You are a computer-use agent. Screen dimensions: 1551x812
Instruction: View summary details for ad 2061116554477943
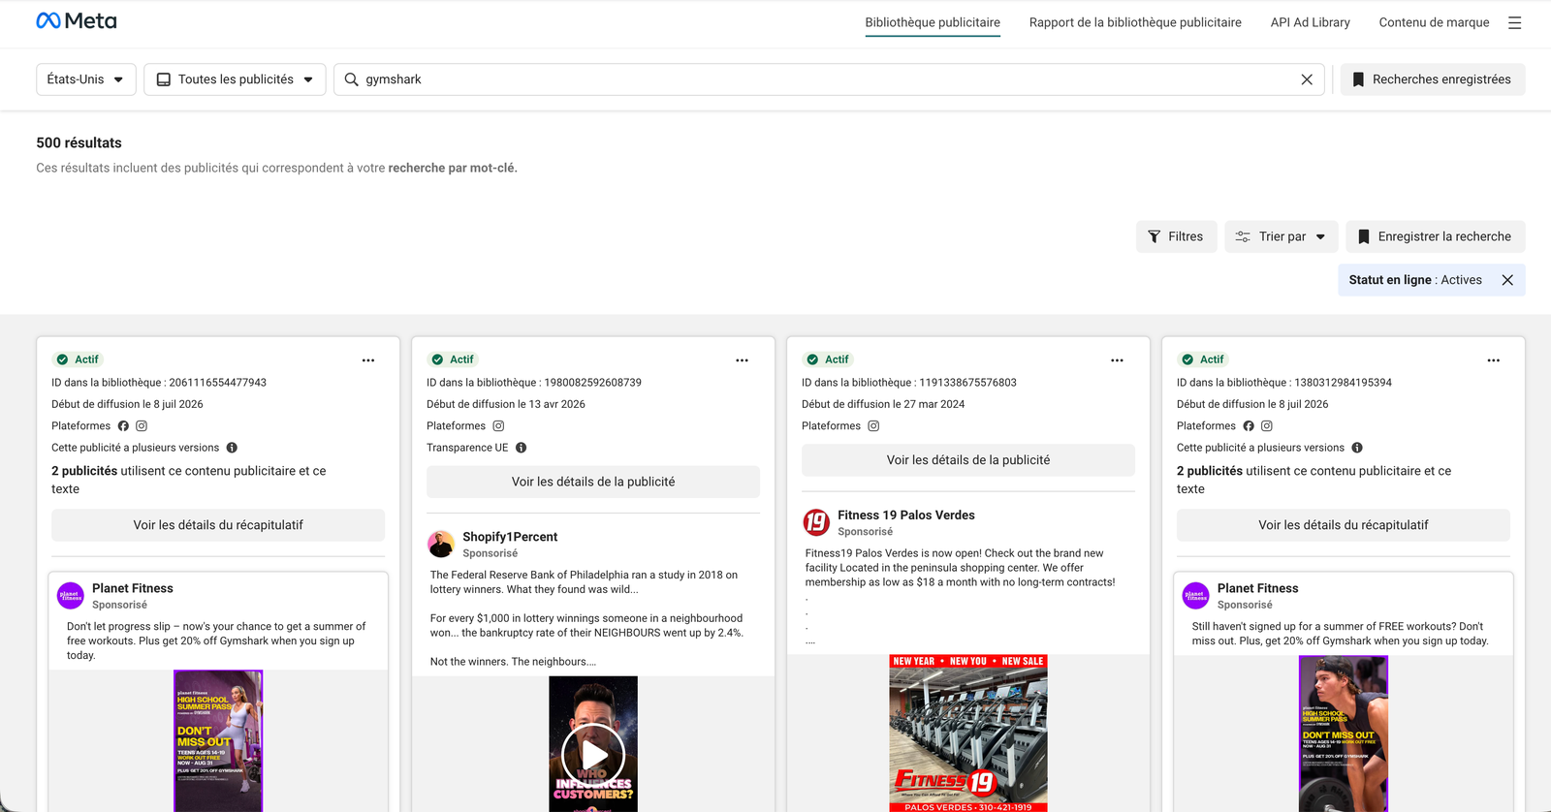(218, 525)
